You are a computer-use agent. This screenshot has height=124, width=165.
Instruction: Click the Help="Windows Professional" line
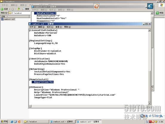coord(52,92)
